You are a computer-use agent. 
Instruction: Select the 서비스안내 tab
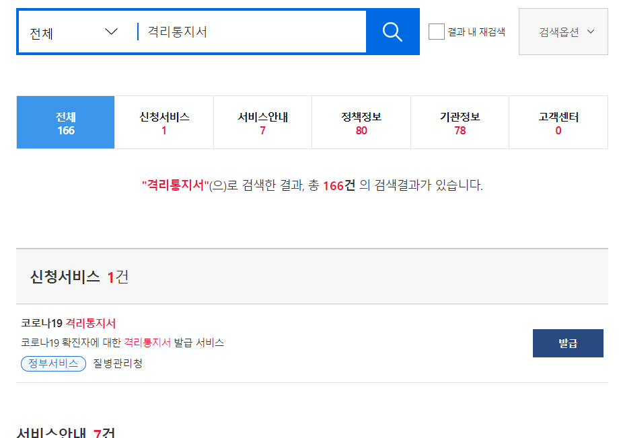(262, 122)
